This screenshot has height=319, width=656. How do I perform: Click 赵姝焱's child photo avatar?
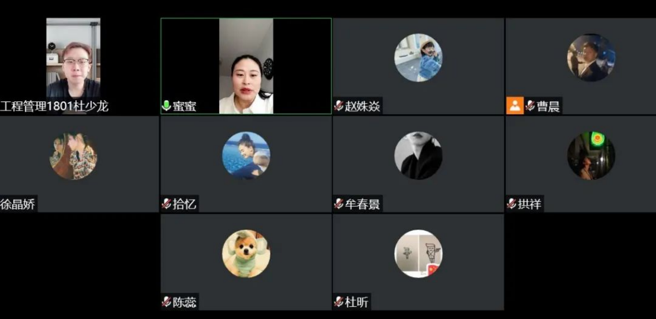pyautogui.click(x=418, y=57)
